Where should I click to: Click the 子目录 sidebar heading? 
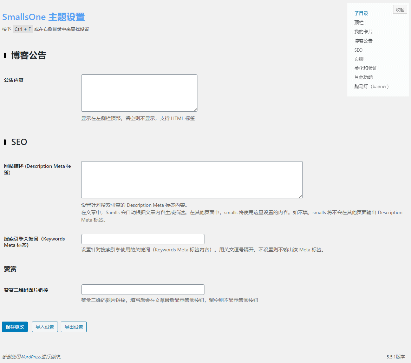pos(361,13)
